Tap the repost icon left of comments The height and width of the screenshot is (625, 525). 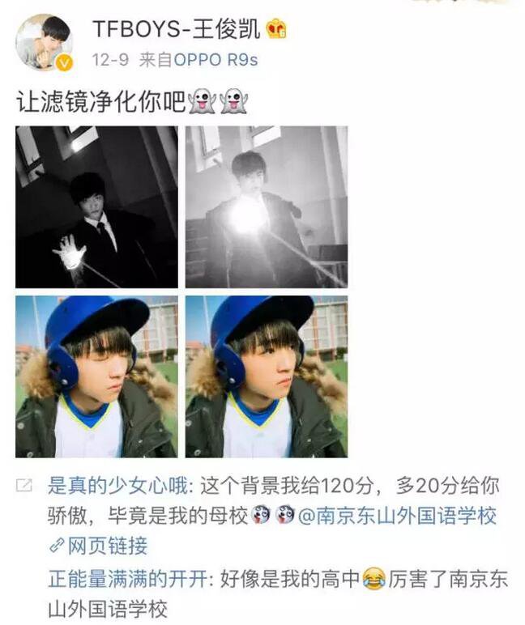24,485
